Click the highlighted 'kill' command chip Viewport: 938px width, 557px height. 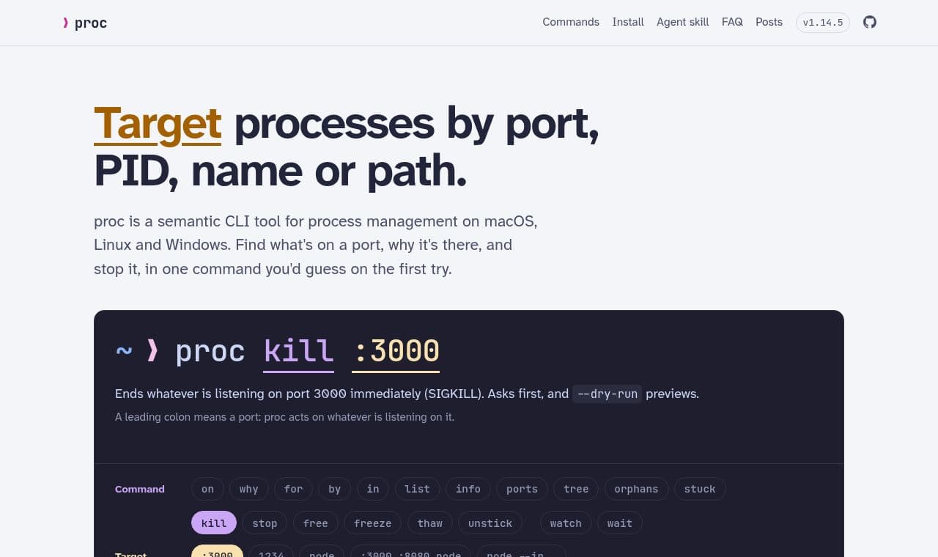pos(214,523)
